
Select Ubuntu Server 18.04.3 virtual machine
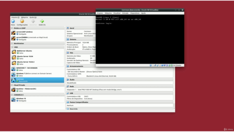coord(38,63)
